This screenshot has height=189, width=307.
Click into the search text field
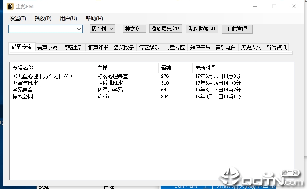click(42, 29)
